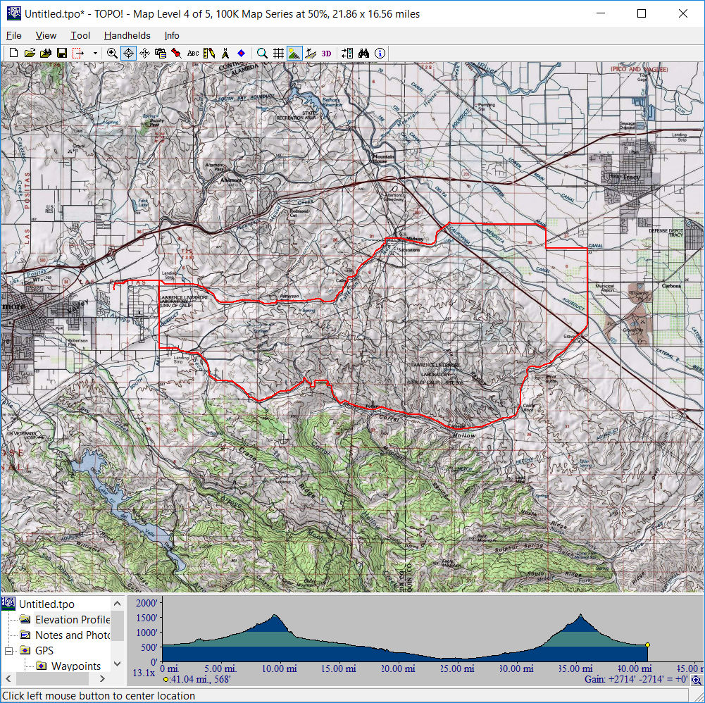The image size is (705, 703).
Task: Save file with floppy disk icon
Action: [x=62, y=53]
